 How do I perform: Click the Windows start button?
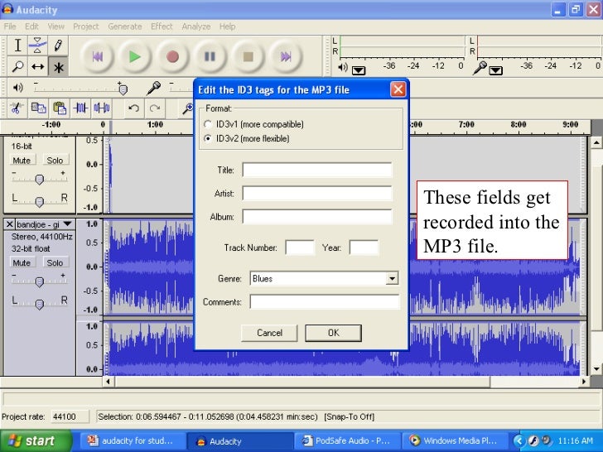tap(36, 440)
